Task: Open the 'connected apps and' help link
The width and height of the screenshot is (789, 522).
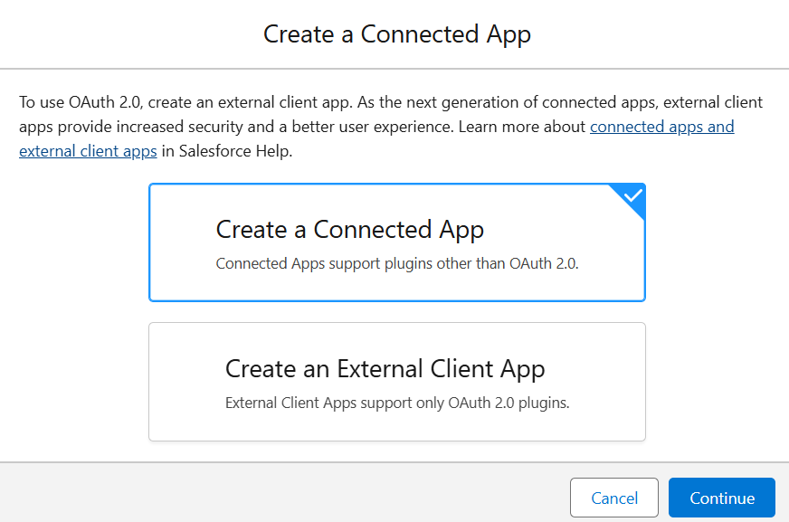Action: click(x=661, y=127)
